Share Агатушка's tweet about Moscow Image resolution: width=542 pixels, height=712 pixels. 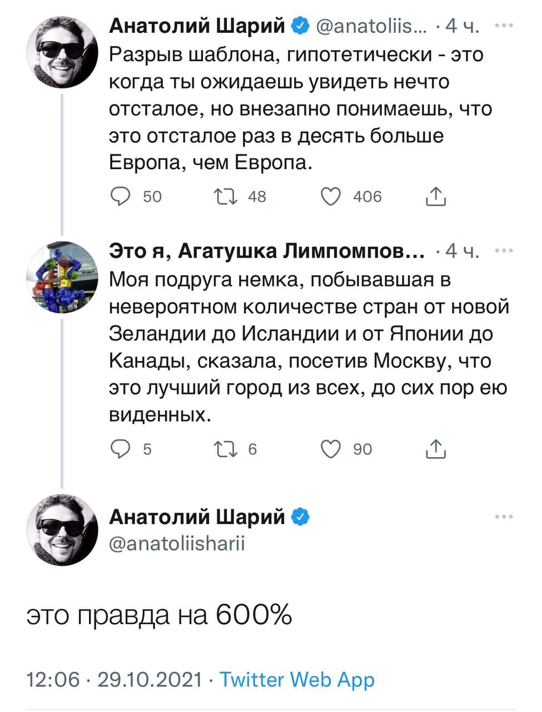[436, 449]
